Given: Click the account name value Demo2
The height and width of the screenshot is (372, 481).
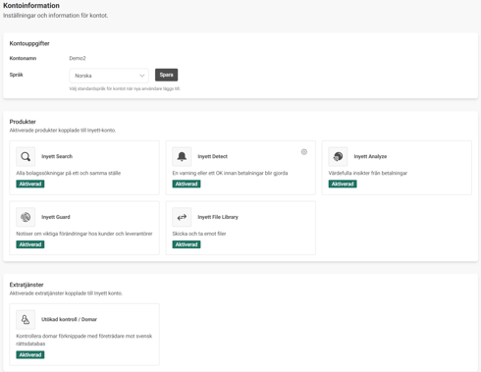Looking at the screenshot, I should tap(78, 58).
